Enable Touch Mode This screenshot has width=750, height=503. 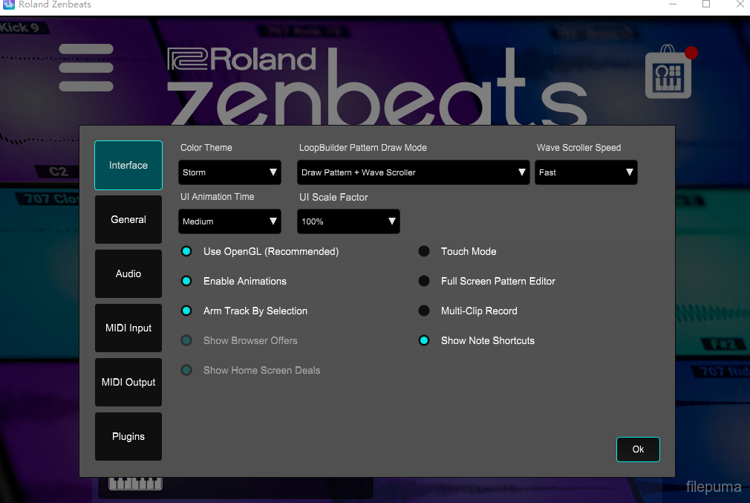coord(424,252)
